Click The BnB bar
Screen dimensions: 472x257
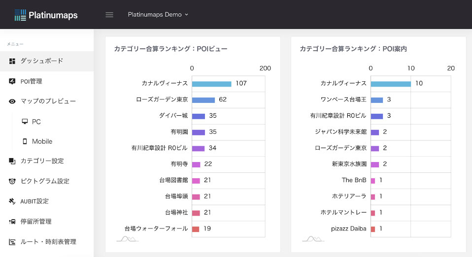point(373,181)
